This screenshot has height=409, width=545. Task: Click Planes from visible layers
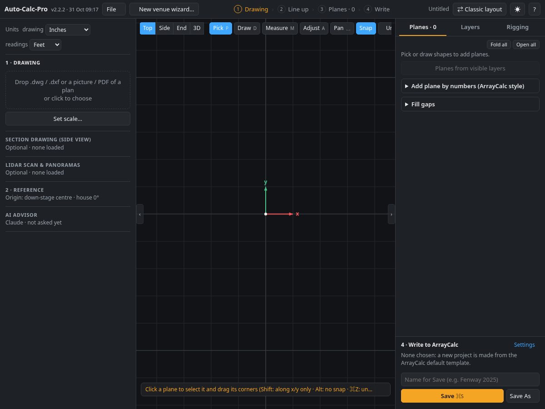click(470, 68)
